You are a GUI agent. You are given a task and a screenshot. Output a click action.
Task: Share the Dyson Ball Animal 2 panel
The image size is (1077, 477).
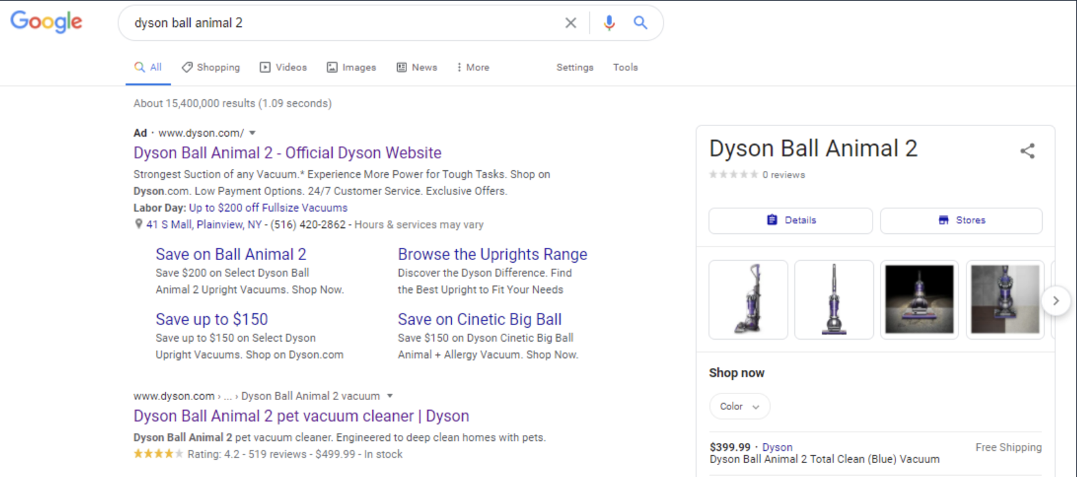tap(1027, 151)
